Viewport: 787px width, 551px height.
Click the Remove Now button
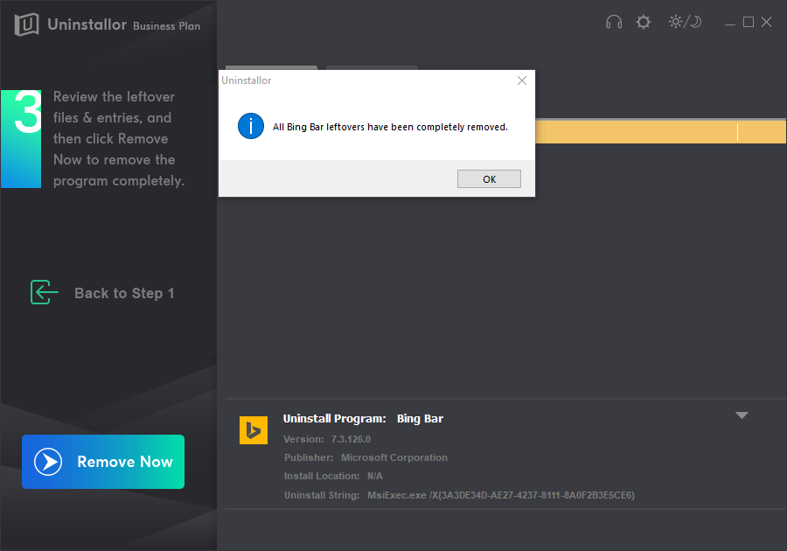coord(103,462)
